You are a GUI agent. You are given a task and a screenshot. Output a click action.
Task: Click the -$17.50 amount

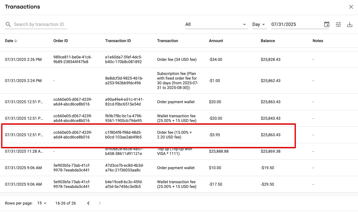pos(216,184)
